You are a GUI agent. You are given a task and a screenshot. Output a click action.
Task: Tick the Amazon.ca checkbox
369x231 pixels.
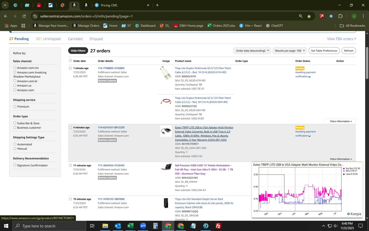[x=15, y=85]
